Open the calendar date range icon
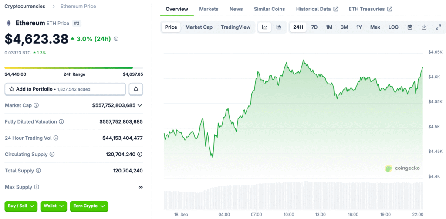 point(410,27)
